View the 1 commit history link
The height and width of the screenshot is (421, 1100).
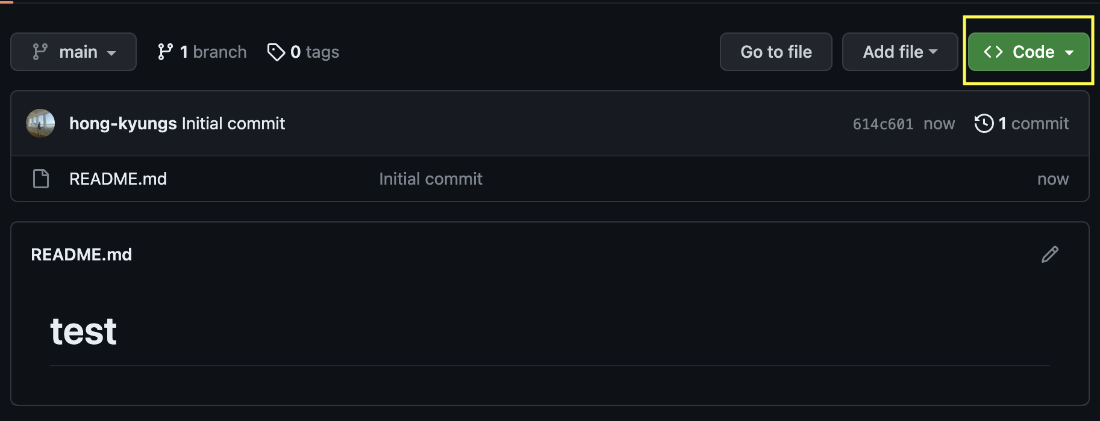[1022, 123]
